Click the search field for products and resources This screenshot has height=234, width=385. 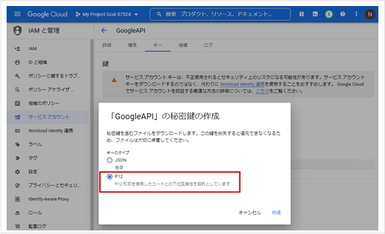click(220, 14)
